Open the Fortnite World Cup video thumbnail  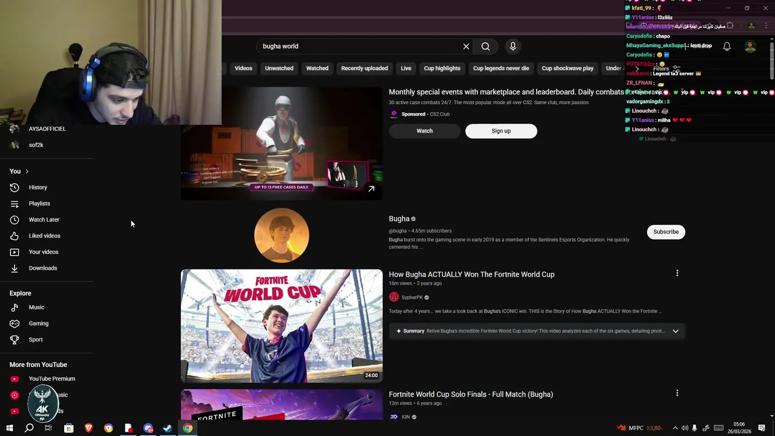(282, 326)
